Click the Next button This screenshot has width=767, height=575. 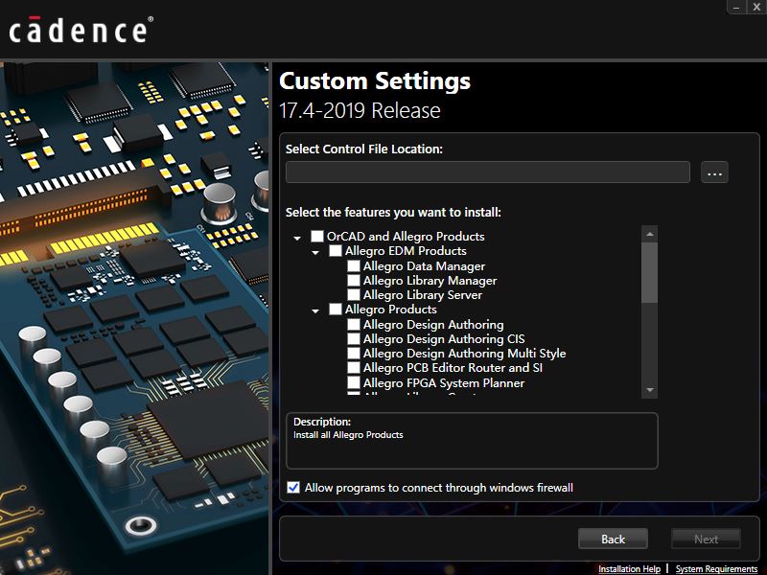tap(706, 539)
